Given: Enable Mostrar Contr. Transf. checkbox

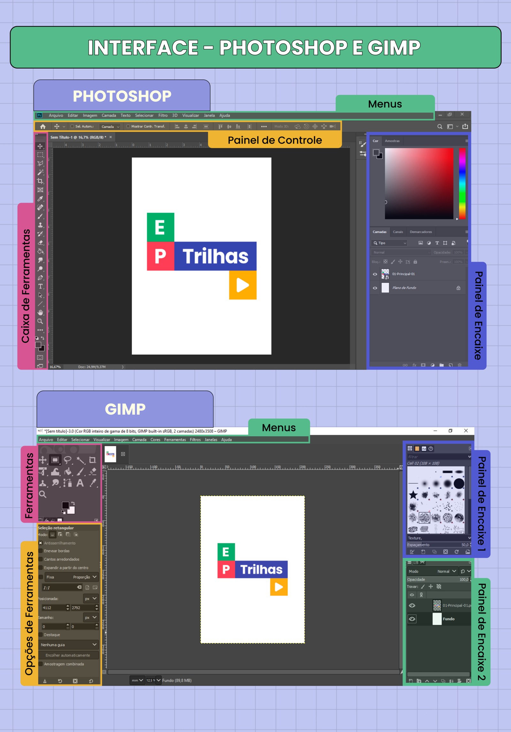Looking at the screenshot, I should 128,126.
